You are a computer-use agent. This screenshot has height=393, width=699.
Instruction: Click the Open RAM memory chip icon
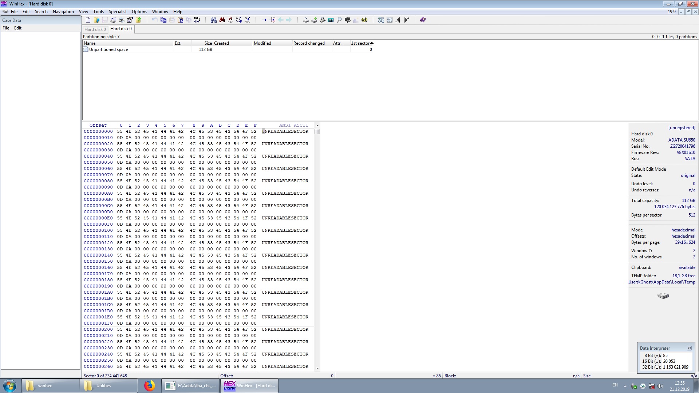pos(323,20)
